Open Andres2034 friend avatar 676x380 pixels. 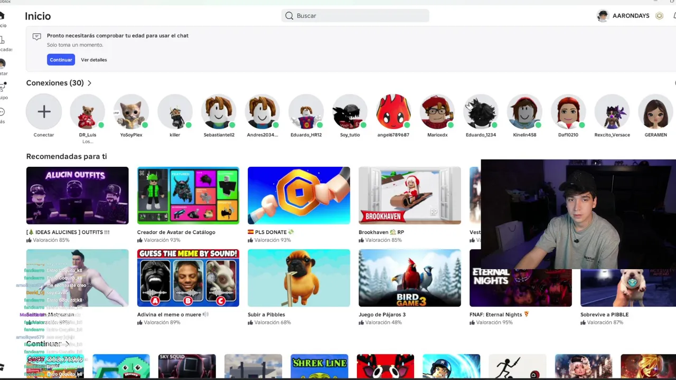262,111
